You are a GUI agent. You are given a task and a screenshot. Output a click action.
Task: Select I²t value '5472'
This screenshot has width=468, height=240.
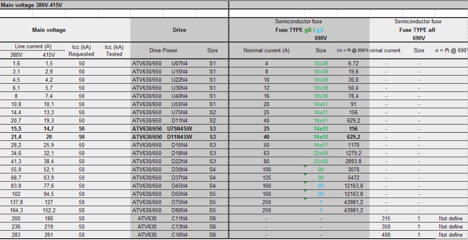[354, 178]
